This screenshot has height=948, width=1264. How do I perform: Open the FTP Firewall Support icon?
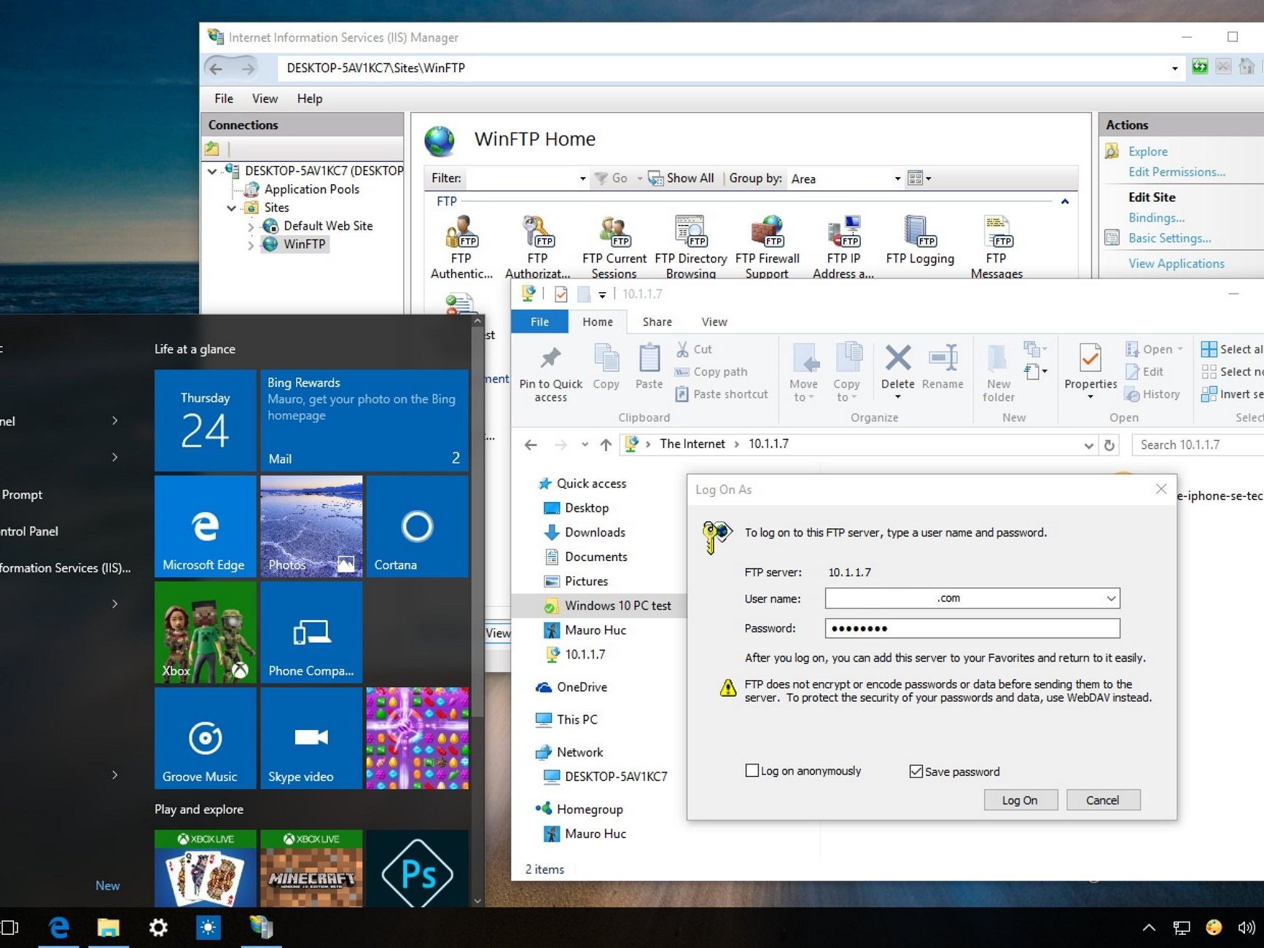point(767,232)
